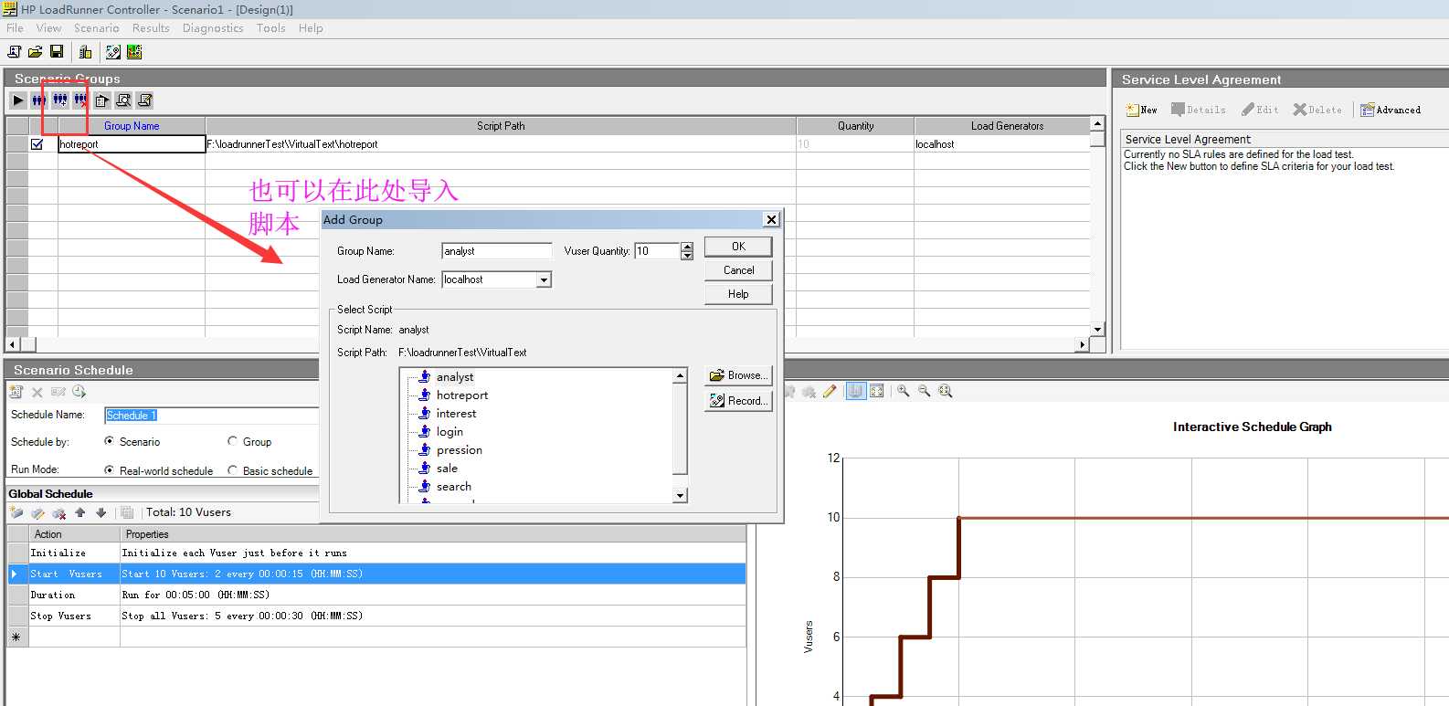This screenshot has height=706, width=1449.
Task: Open the Run-Time Settings icon in Scenario Groups
Action: [x=102, y=100]
